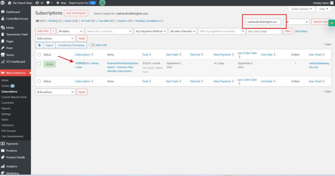Open subscription #1291216 link

coord(80,63)
